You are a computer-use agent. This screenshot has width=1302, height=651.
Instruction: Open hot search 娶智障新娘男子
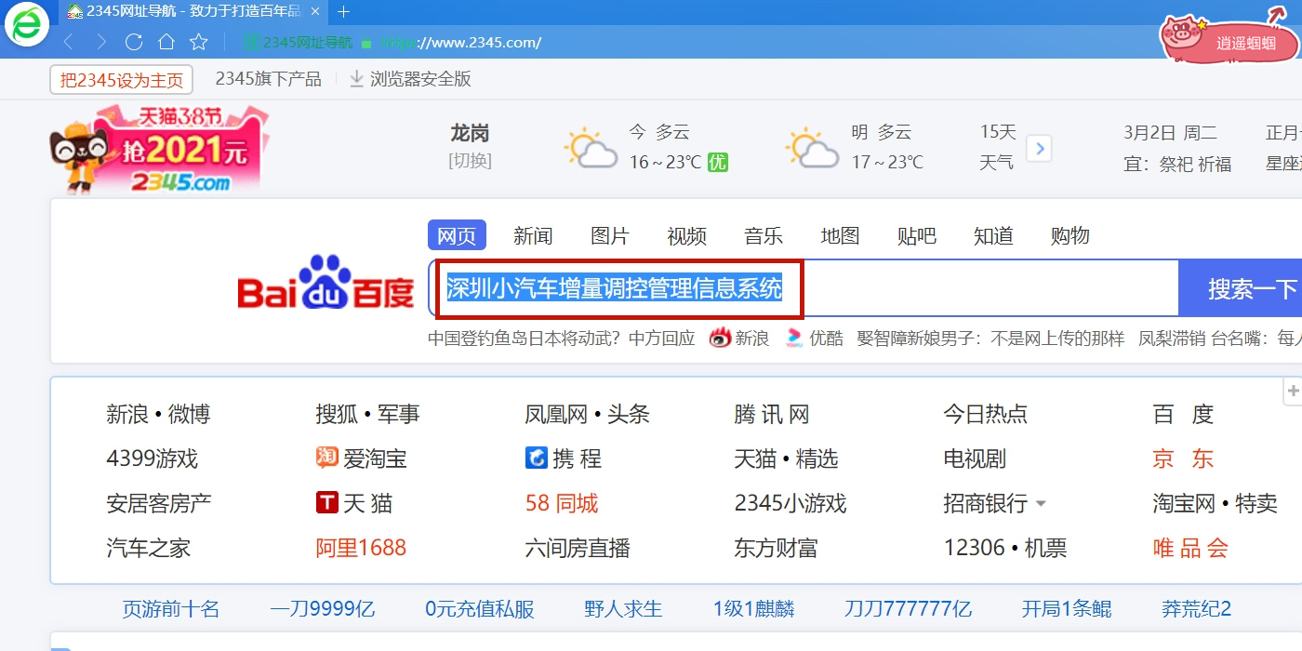click(x=990, y=339)
